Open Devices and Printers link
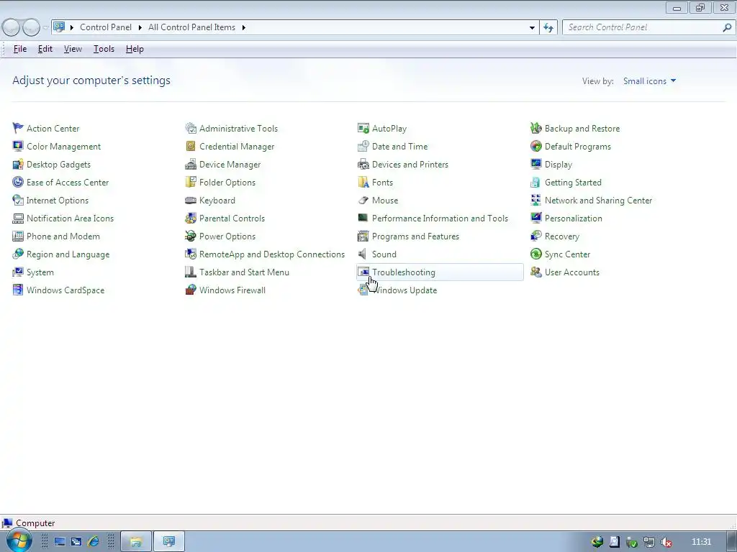This screenshot has width=737, height=552. [410, 165]
